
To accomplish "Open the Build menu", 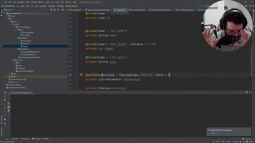I will coord(48,2).
